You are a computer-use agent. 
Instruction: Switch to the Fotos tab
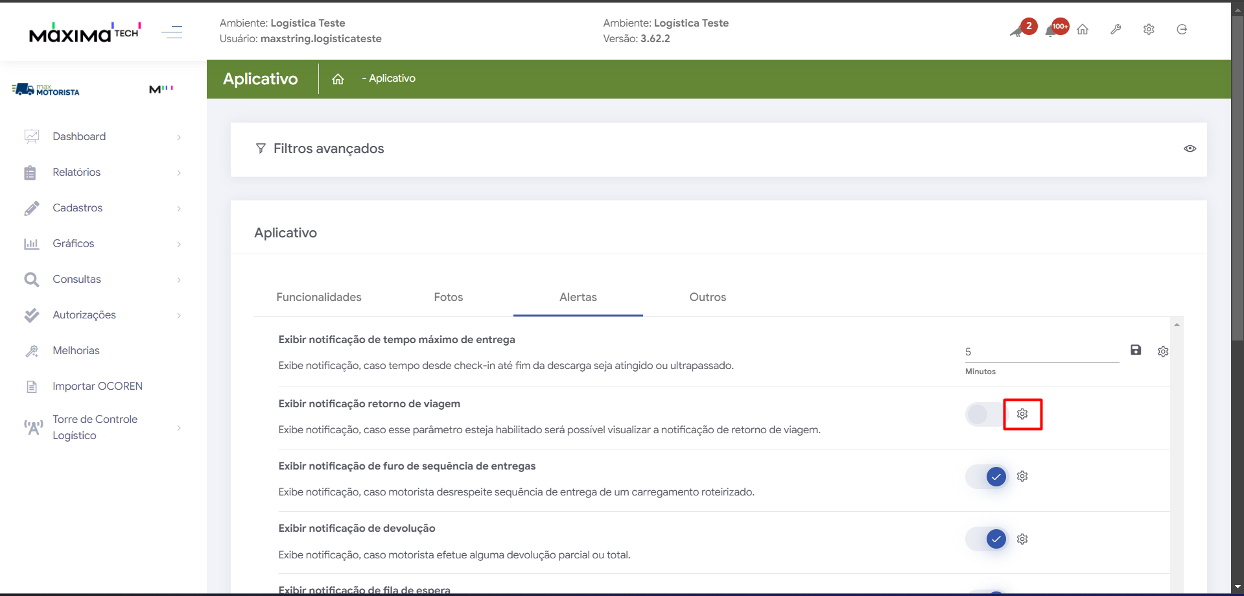(448, 297)
